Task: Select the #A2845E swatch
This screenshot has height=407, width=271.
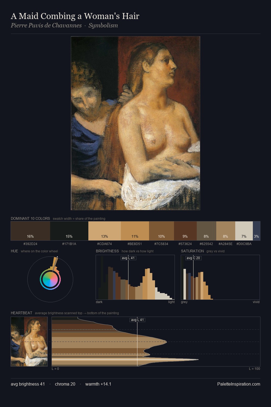Action: pyautogui.click(x=226, y=231)
